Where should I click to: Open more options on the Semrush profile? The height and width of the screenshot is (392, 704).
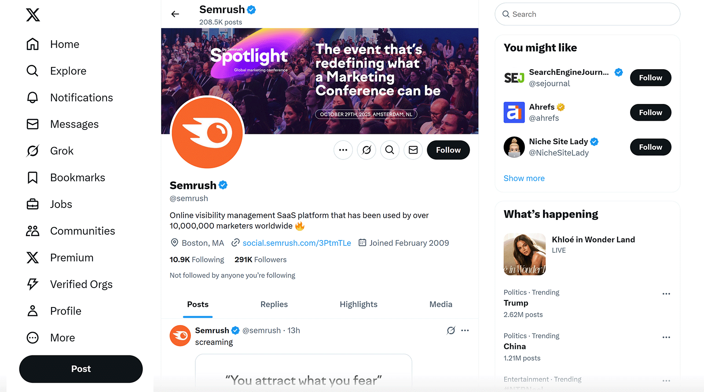[x=343, y=150]
